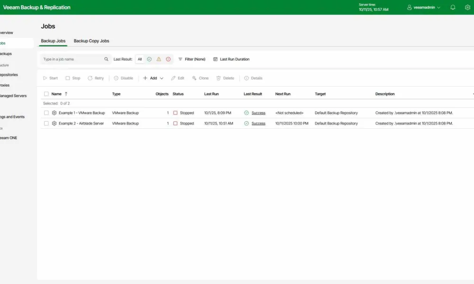
Task: Filter by success result icon
Action: coord(149,59)
